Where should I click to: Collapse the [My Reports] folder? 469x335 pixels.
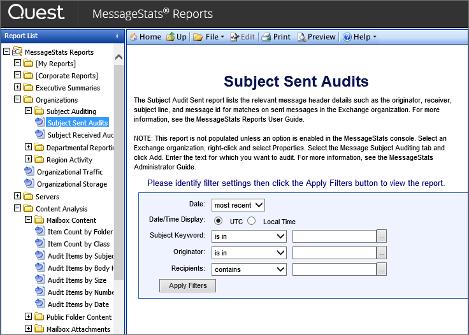click(18, 63)
